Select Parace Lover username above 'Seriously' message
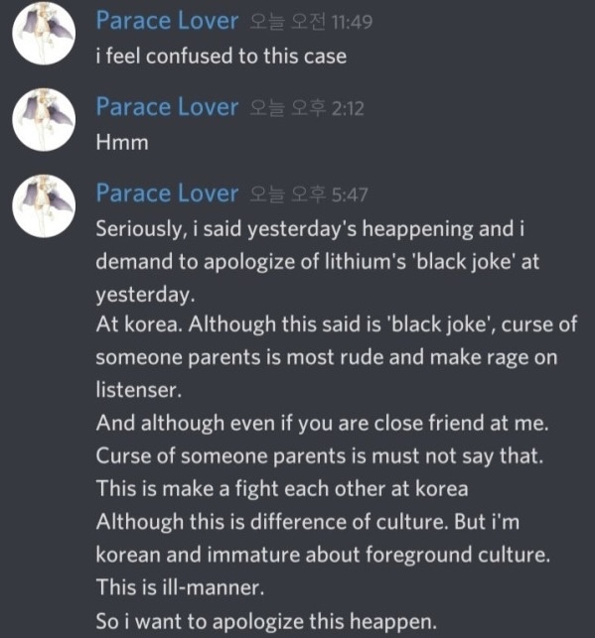The width and height of the screenshot is (595, 638). tap(167, 193)
